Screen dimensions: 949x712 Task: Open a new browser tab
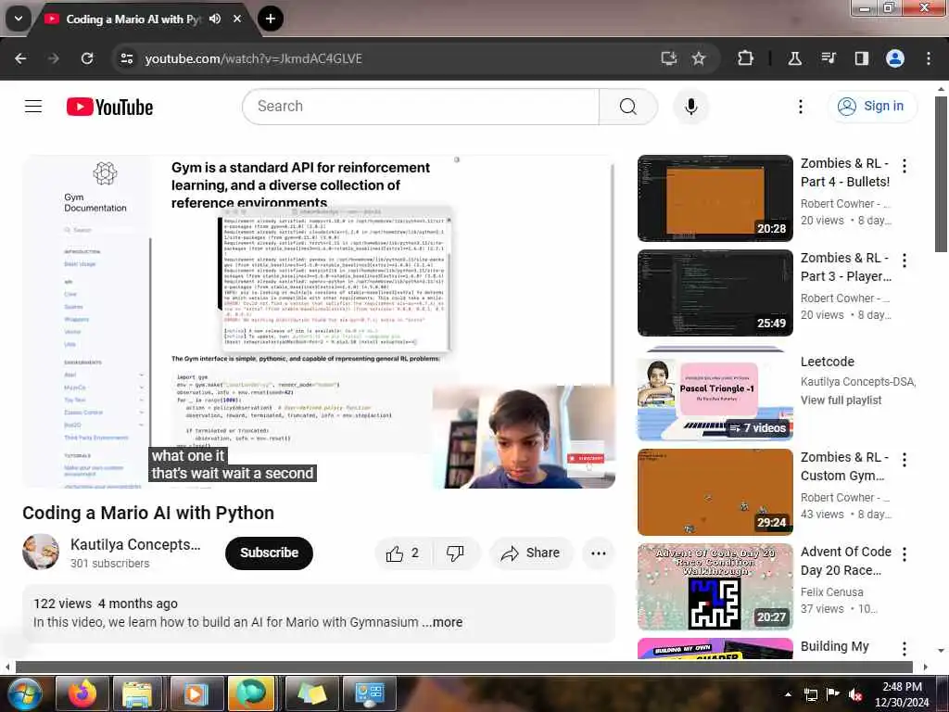point(271,19)
